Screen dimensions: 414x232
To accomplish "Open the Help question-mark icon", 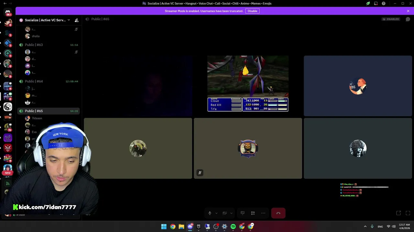I will pyautogui.click(x=384, y=4).
